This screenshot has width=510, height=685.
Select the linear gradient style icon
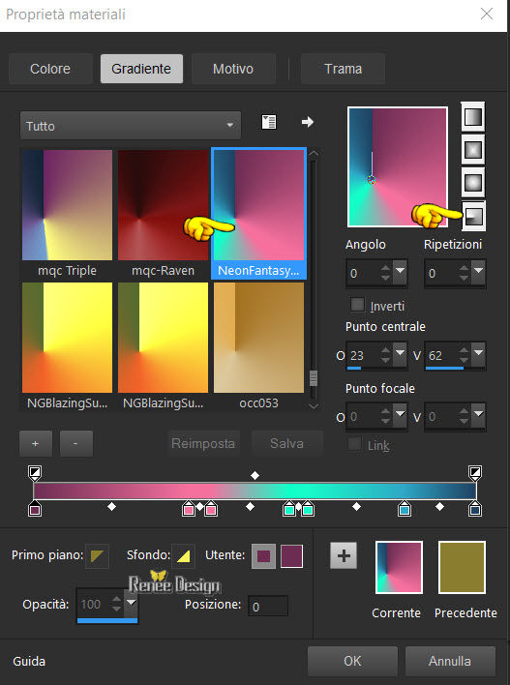coord(473,117)
